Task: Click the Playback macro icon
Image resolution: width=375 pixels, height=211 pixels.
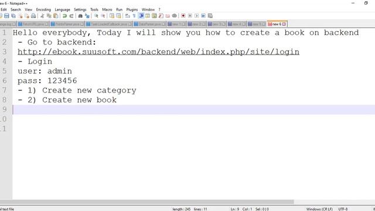Action: click(x=197, y=16)
